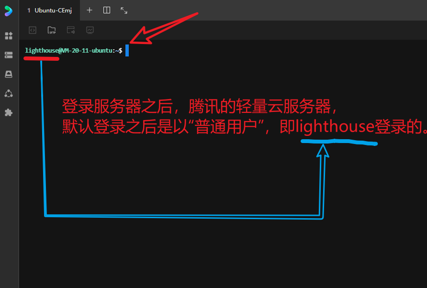This screenshot has width=427, height=288.
Task: Add a new terminal tab with plus
Action: coord(90,10)
